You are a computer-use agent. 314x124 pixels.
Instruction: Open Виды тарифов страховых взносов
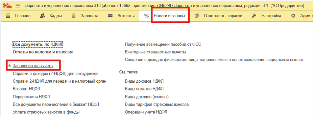click(x=157, y=105)
